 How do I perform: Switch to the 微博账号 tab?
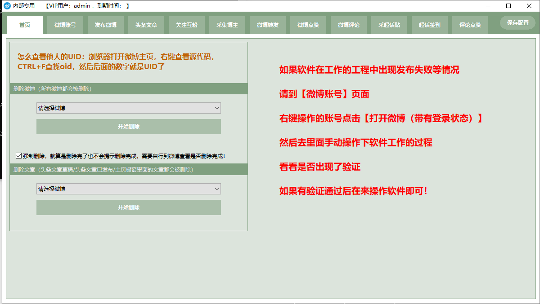tap(65, 25)
